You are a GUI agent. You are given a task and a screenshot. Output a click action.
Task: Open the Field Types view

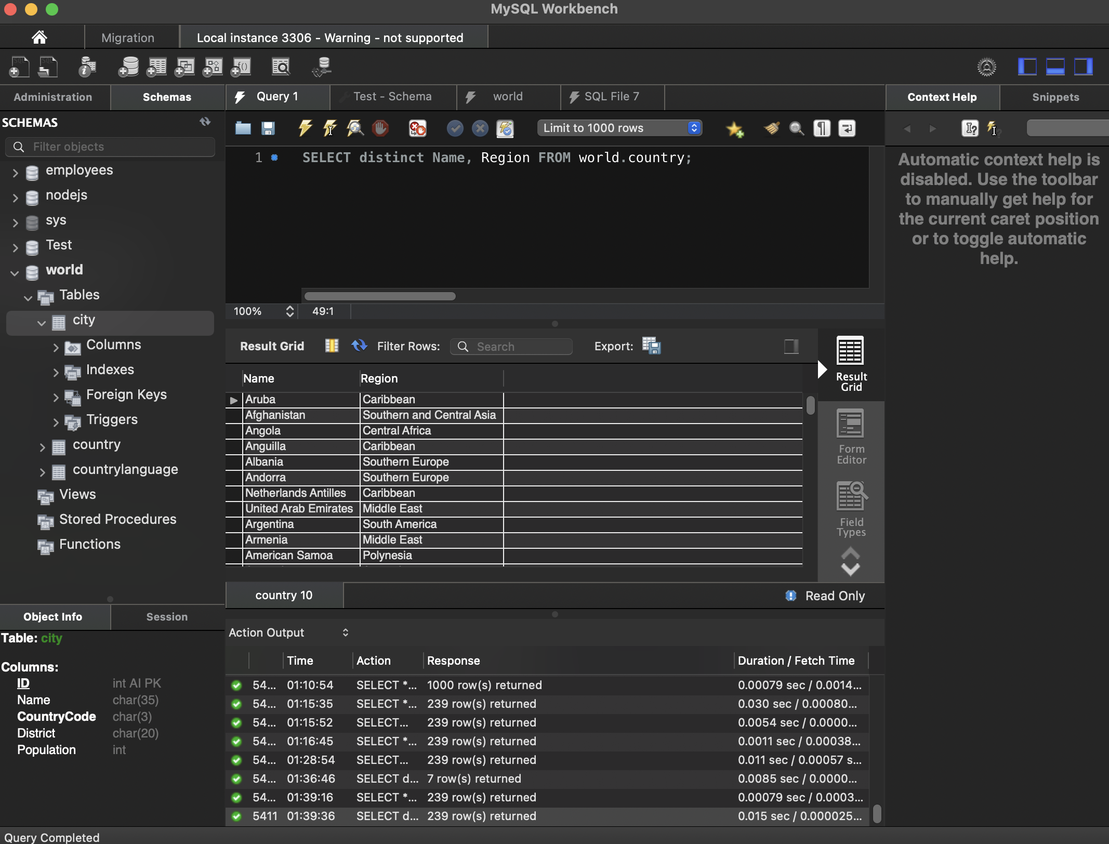(x=851, y=510)
